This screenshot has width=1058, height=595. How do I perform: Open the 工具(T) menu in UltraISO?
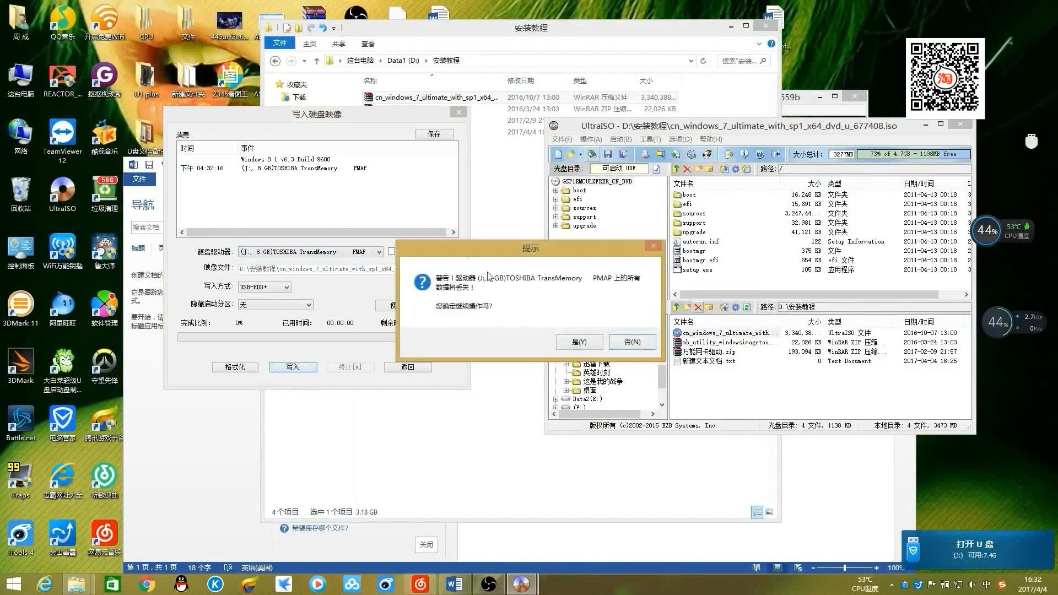[650, 139]
